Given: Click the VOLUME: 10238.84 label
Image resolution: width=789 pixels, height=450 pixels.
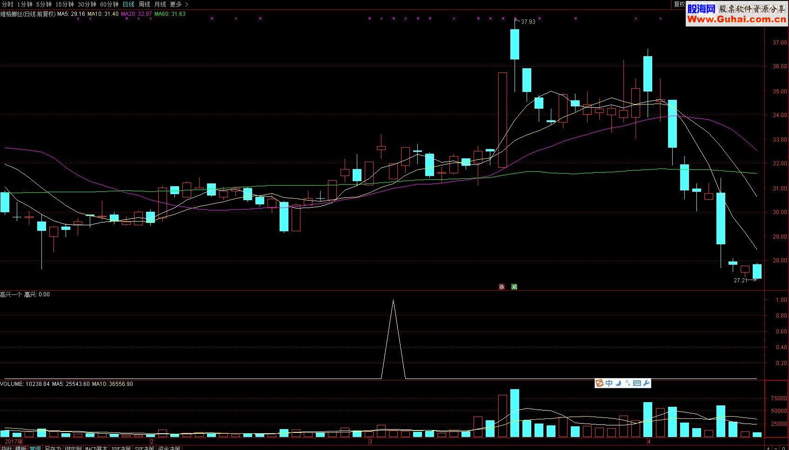Looking at the screenshot, I should click(x=25, y=384).
